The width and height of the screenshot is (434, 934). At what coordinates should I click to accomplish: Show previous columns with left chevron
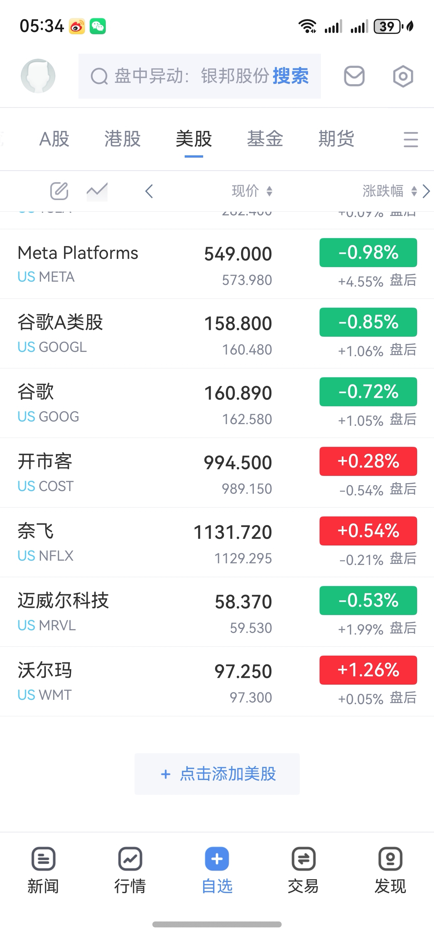[149, 191]
